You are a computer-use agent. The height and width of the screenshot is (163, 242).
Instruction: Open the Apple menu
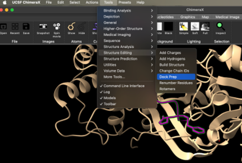[5, 2]
